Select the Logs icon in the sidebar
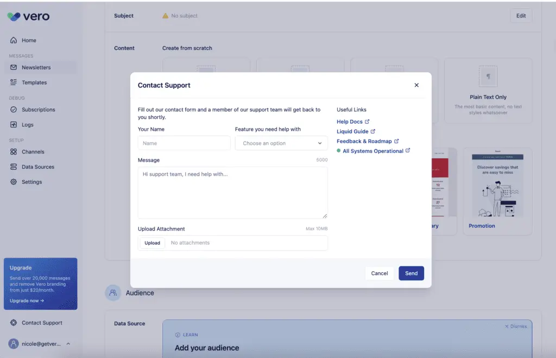Image resolution: width=556 pixels, height=358 pixels. (13, 124)
